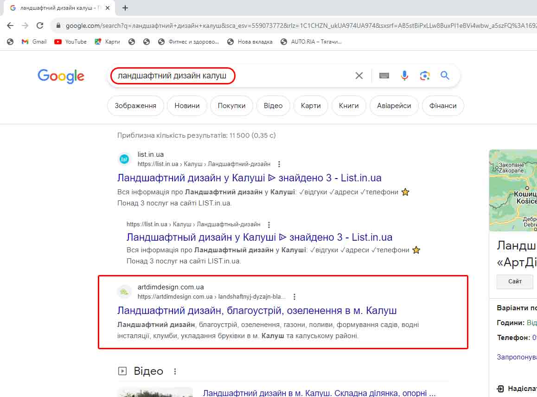Switch to the Новини results tab
The width and height of the screenshot is (537, 397).
click(x=187, y=106)
